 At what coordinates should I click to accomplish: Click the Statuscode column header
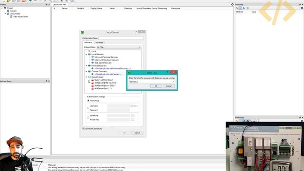pos(175,9)
